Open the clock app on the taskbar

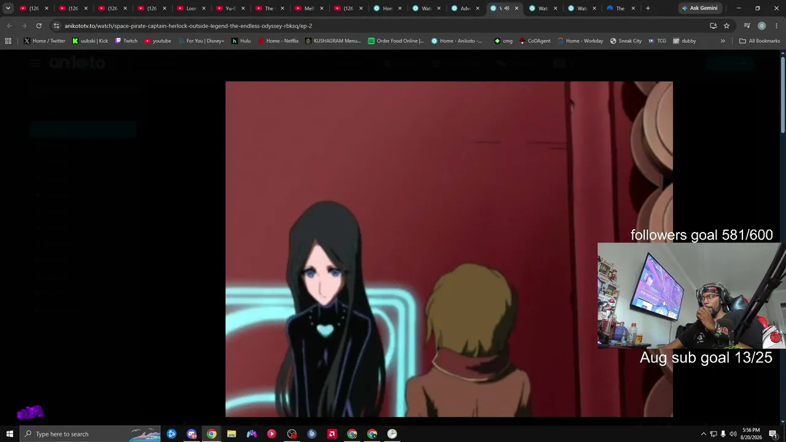coord(392,434)
